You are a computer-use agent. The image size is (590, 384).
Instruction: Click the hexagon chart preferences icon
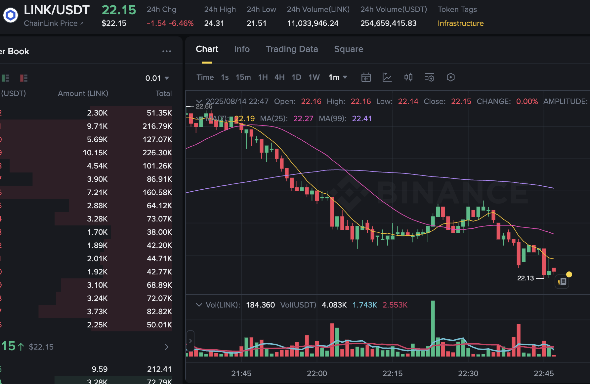click(x=451, y=77)
